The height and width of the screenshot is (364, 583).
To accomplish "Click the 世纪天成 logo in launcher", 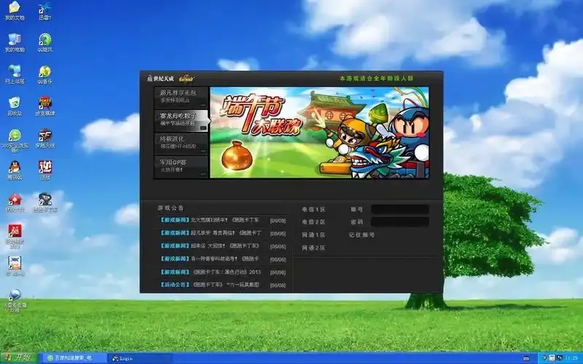I will click(160, 79).
